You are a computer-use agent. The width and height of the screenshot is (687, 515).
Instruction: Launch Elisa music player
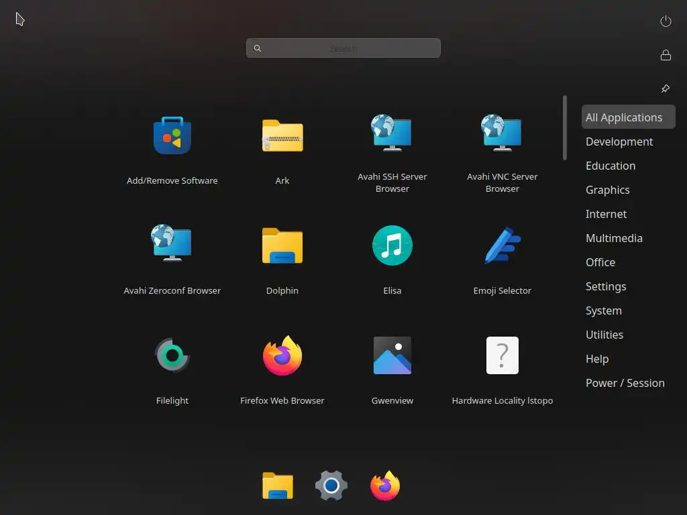coord(392,245)
